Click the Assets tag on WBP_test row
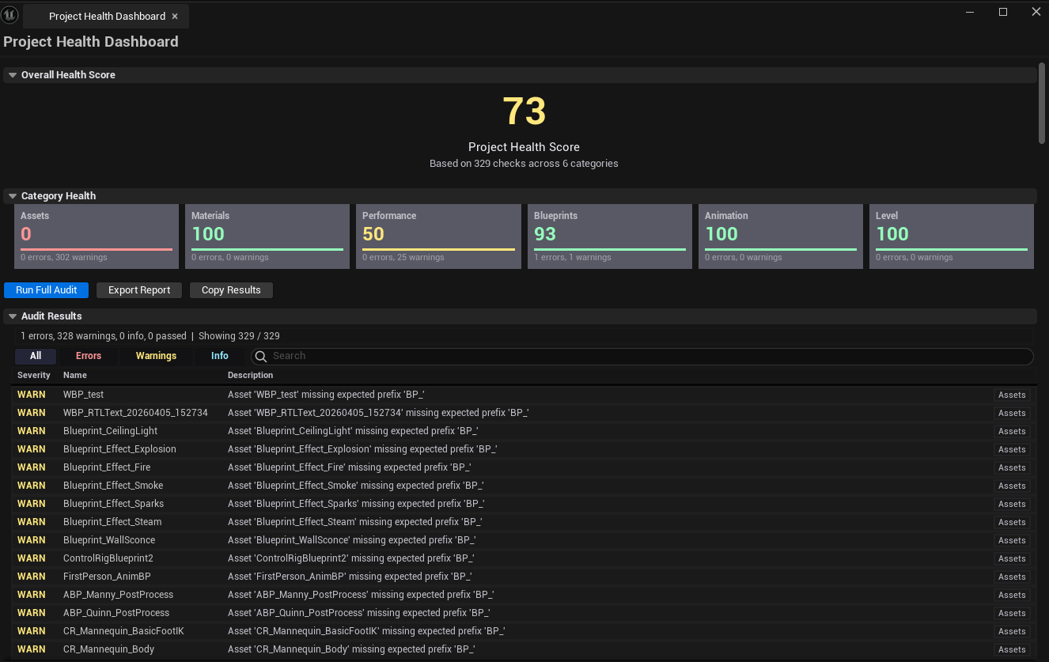The image size is (1049, 662). (x=1012, y=395)
